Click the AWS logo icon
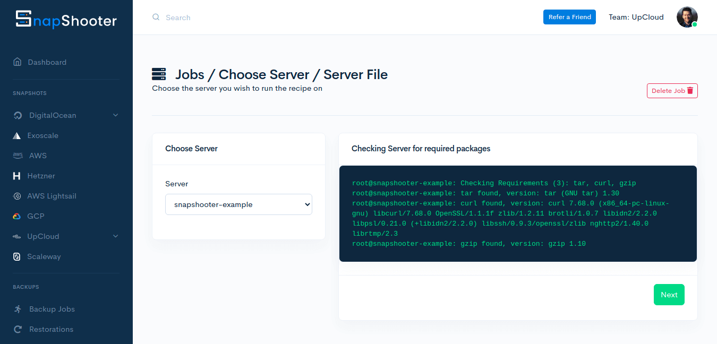 (18, 156)
